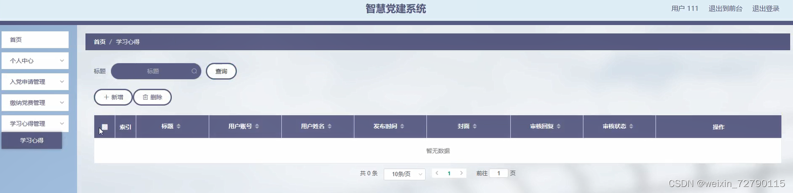Toggle select-all checkbox in table header

[105, 127]
